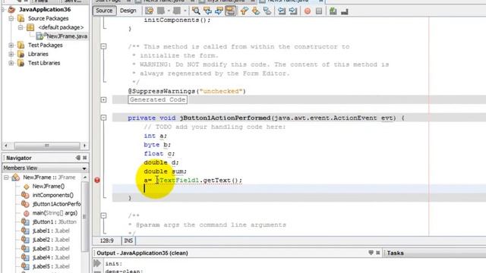Place cursor on 'double sum;' line
The height and width of the screenshot is (273, 486).
point(166,171)
